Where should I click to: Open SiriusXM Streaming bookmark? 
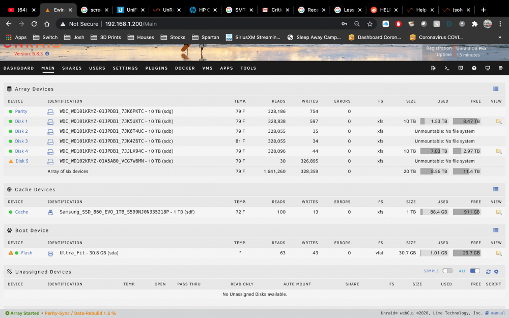click(253, 37)
